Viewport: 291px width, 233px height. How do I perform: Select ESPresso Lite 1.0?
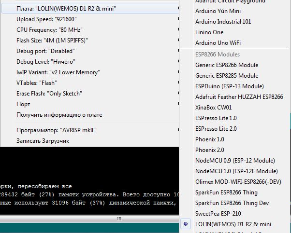click(235, 118)
